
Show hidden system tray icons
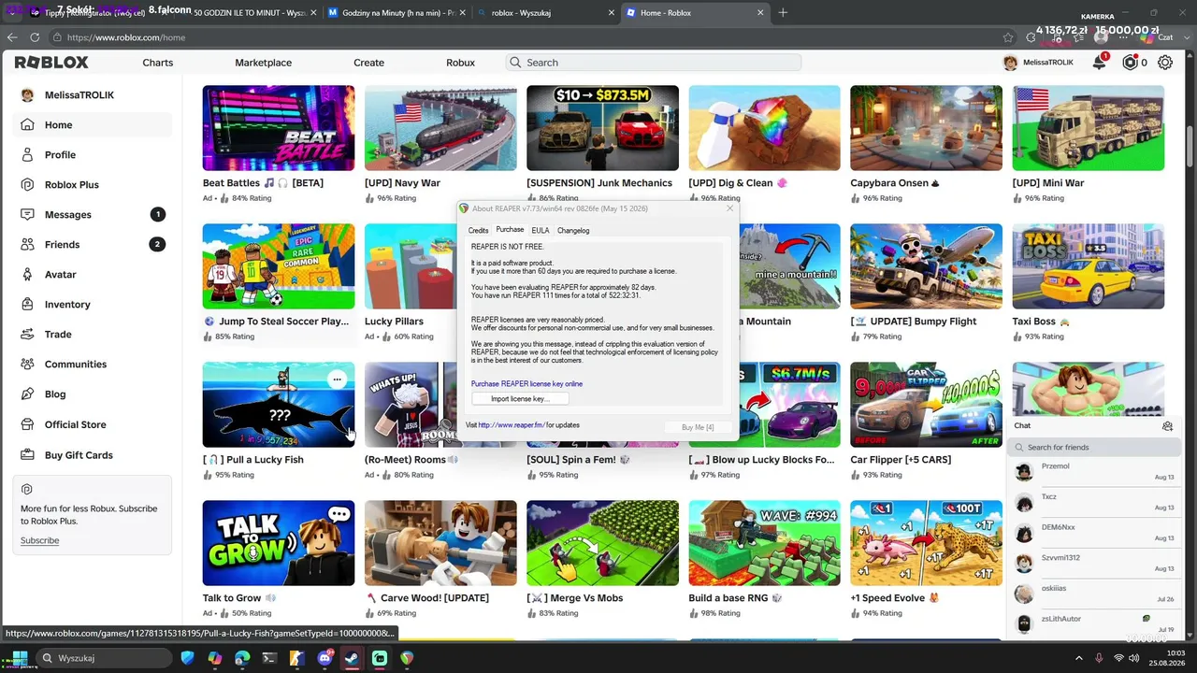[x=1078, y=658]
